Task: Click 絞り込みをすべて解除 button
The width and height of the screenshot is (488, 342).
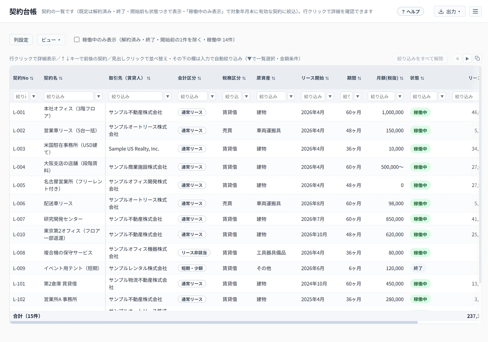Action: (420, 58)
